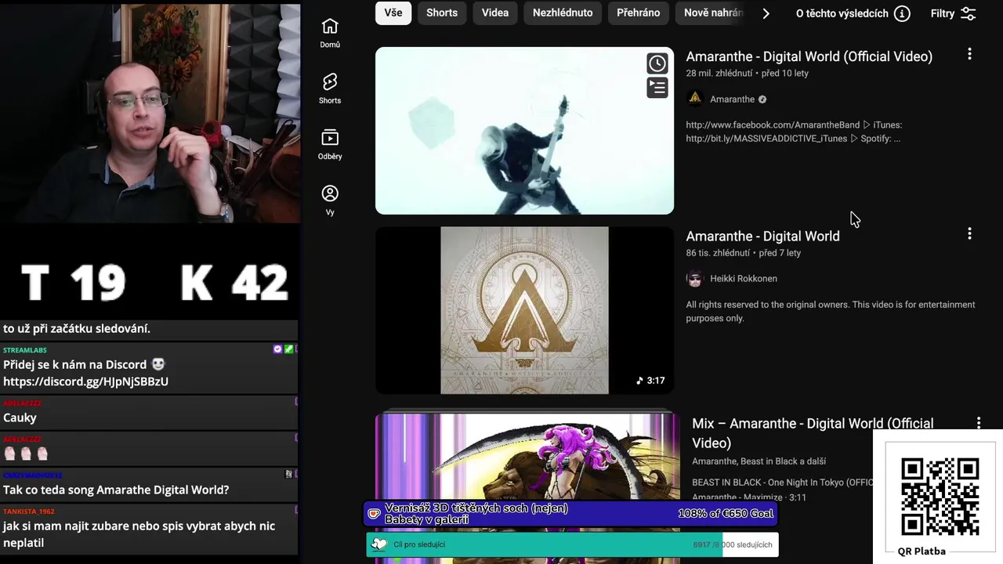The image size is (1003, 564).
Task: Open more options for Heikki Rokkonen's upload
Action: [969, 233]
